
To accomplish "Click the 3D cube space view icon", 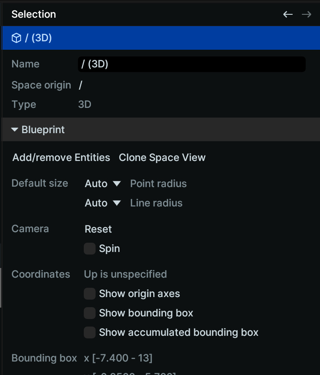I will pos(16,38).
